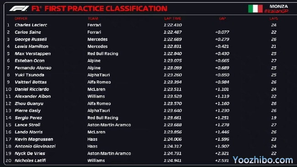Viewport: 297px width, 167px height.
Task: Click Aston Martin Aramco beside Lance Stroll
Action: 109,125
